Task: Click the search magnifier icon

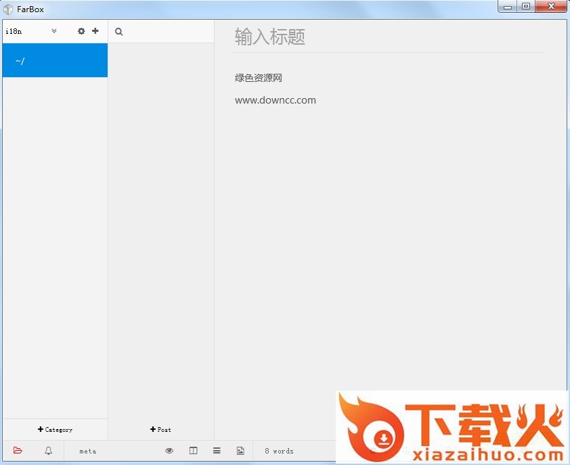Action: click(x=119, y=32)
